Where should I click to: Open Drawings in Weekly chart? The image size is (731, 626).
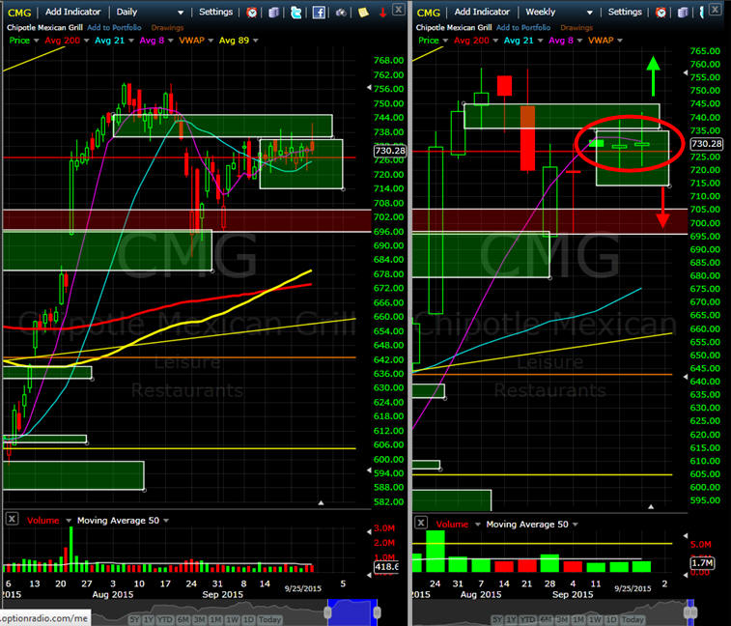pyautogui.click(x=576, y=27)
